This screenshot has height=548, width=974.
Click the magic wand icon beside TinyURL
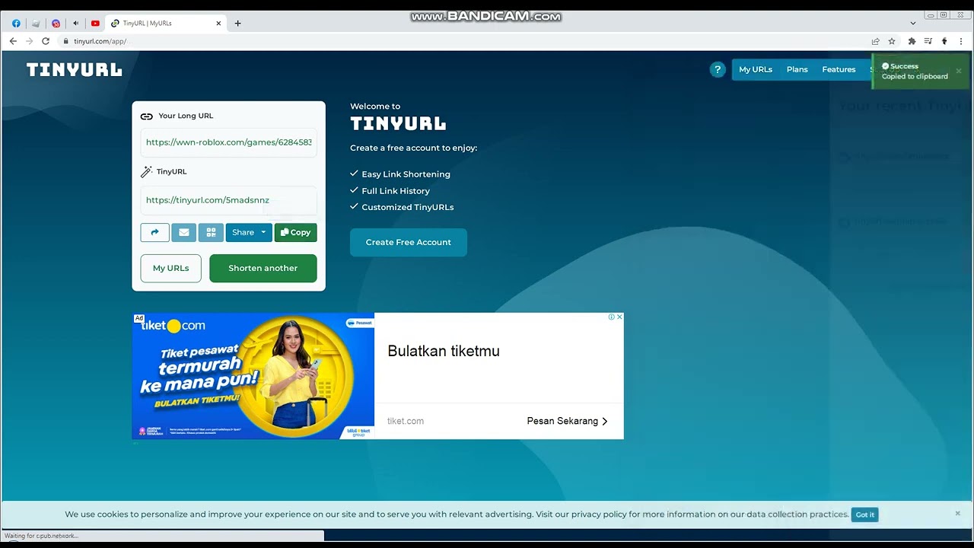tap(147, 172)
